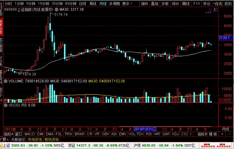Apply the EMV indicator
The image size is (234, 149).
tap(122, 134)
